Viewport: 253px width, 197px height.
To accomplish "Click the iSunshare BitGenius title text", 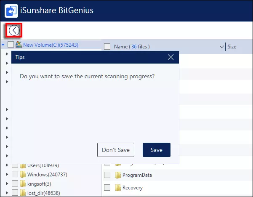I will [57, 11].
